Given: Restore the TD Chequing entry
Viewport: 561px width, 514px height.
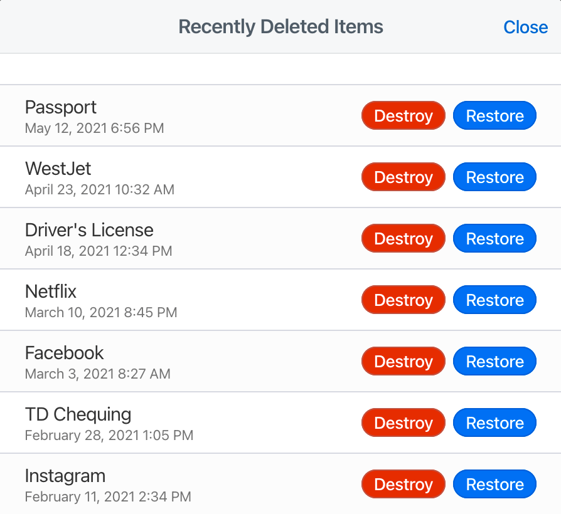Looking at the screenshot, I should (x=494, y=422).
